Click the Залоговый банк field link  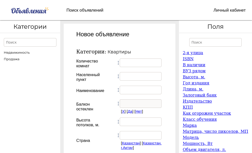pyautogui.click(x=200, y=95)
